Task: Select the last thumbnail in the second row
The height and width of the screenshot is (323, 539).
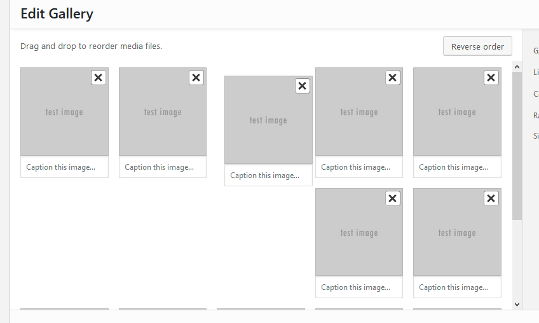Action: coord(457,232)
